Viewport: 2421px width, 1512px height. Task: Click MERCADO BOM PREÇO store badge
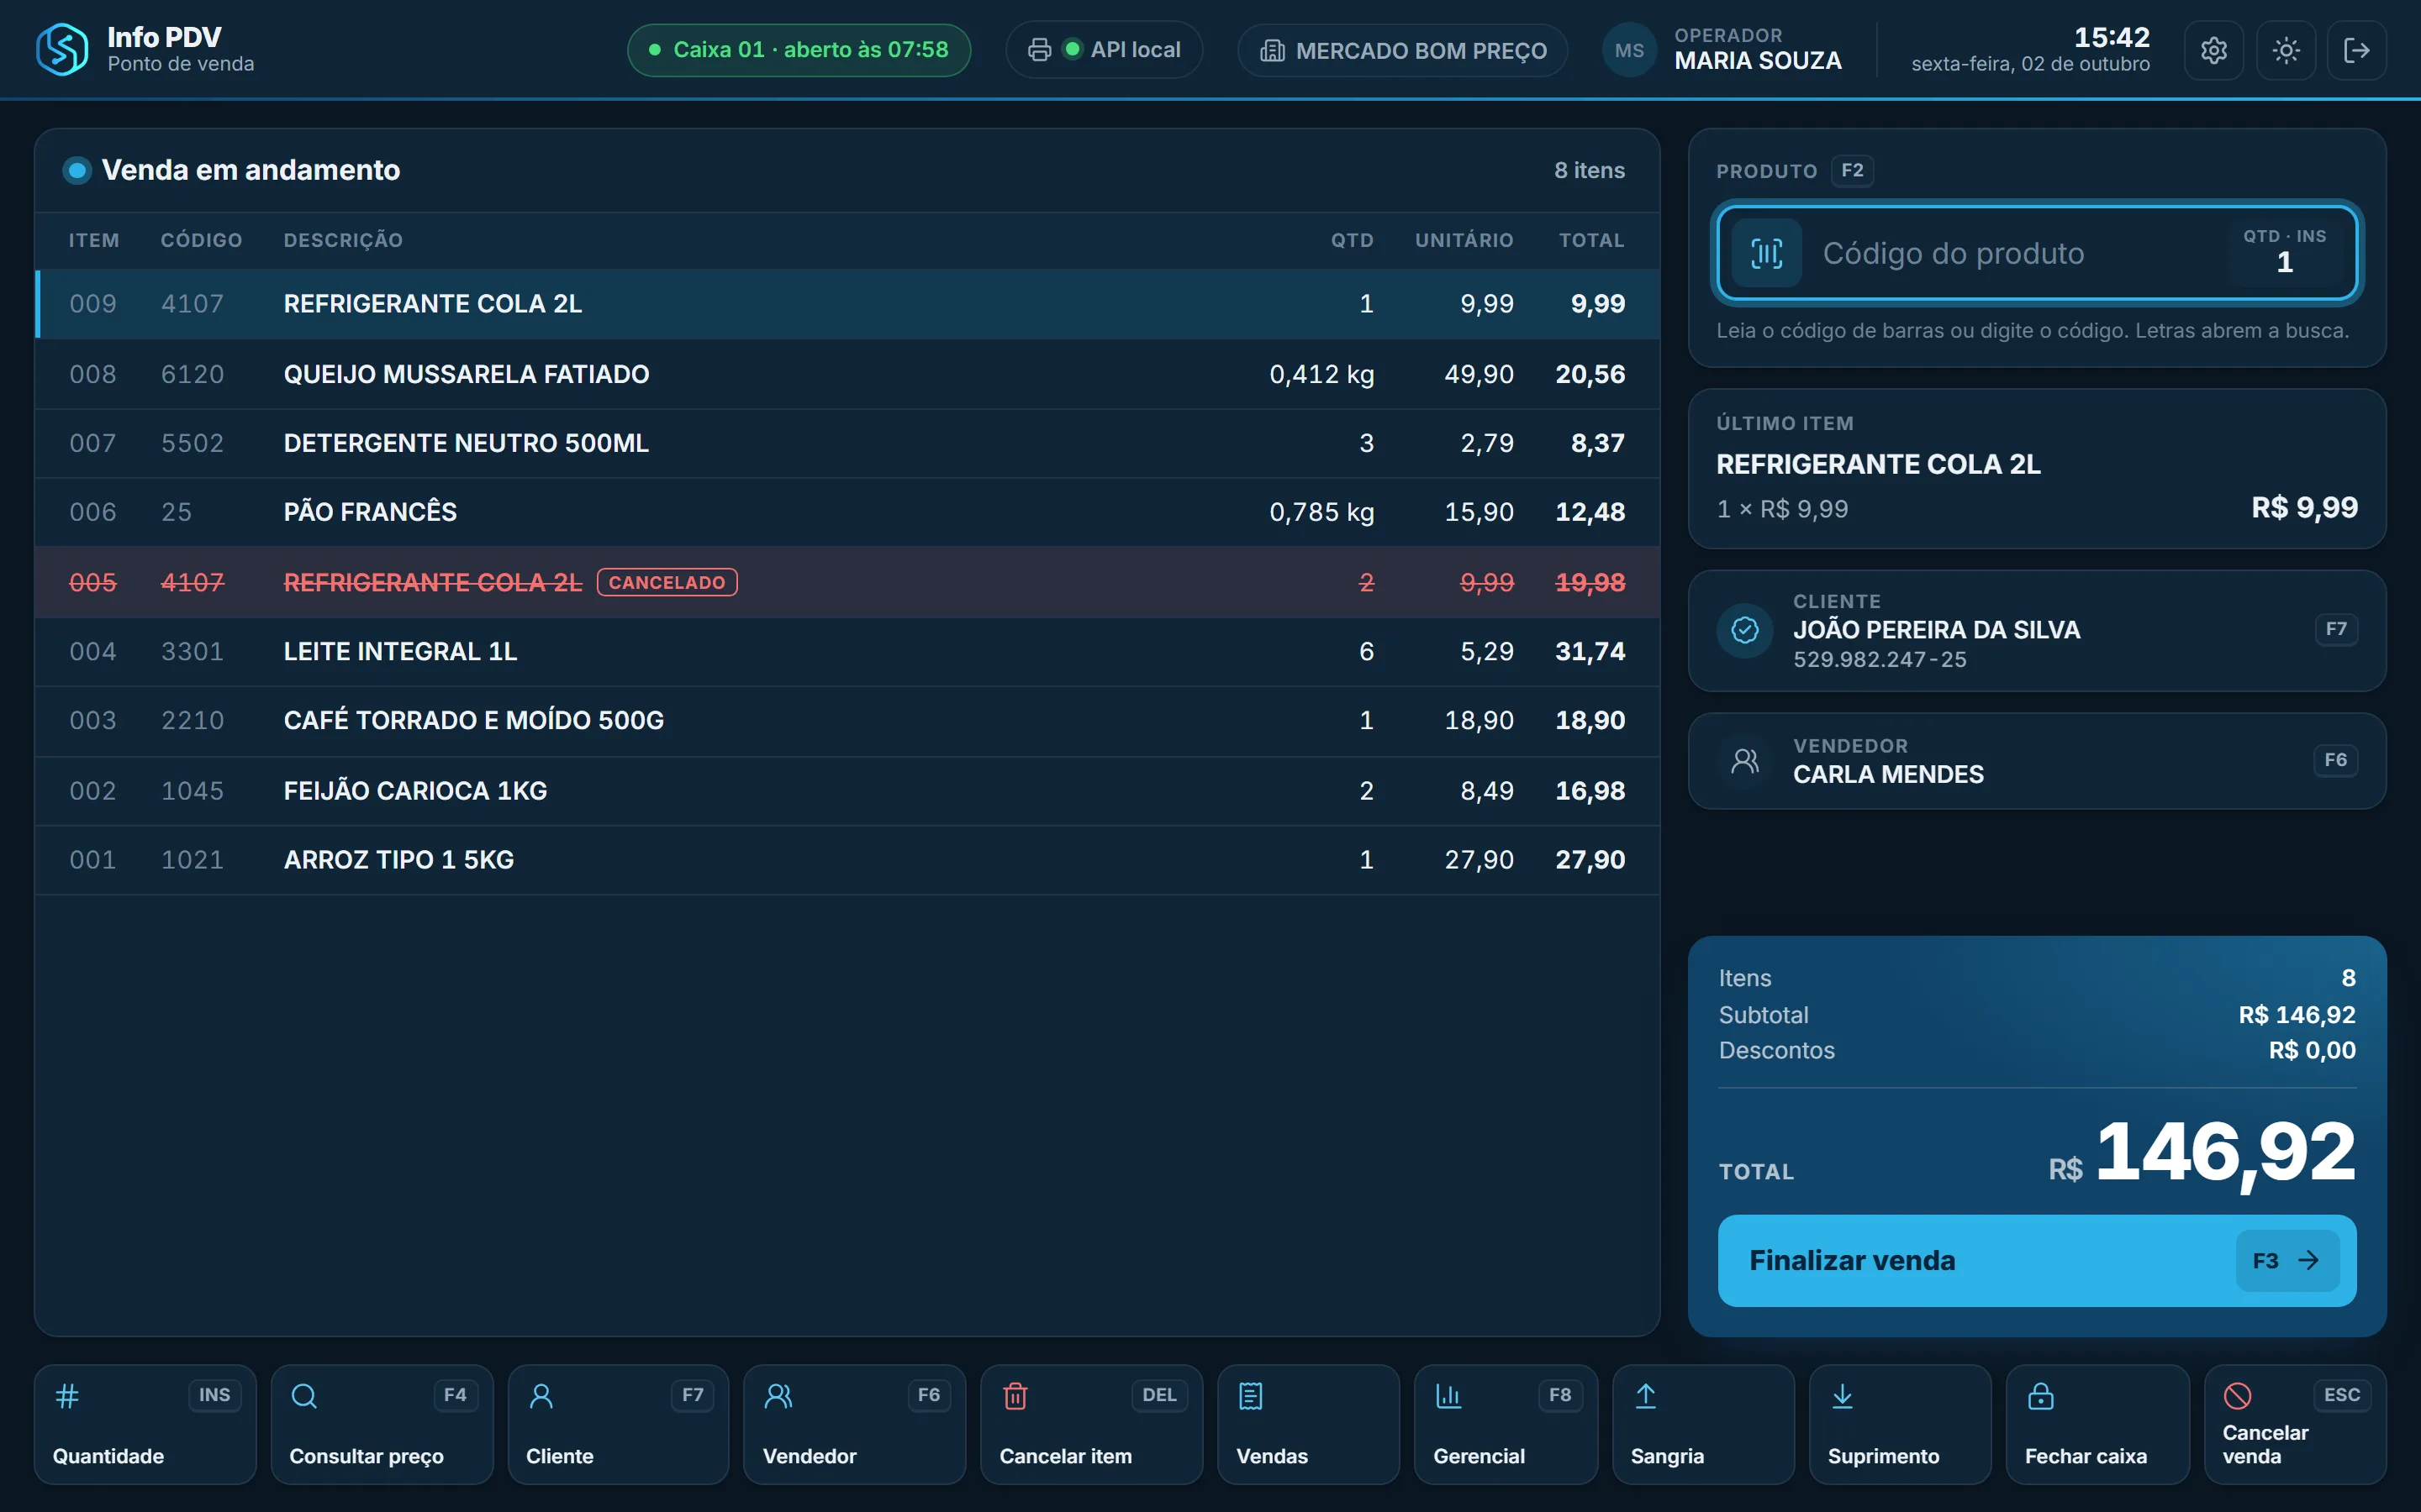click(1401, 51)
